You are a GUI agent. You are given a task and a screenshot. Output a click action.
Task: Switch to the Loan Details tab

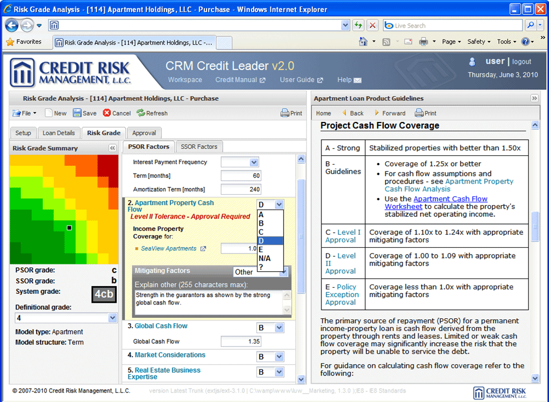point(58,133)
